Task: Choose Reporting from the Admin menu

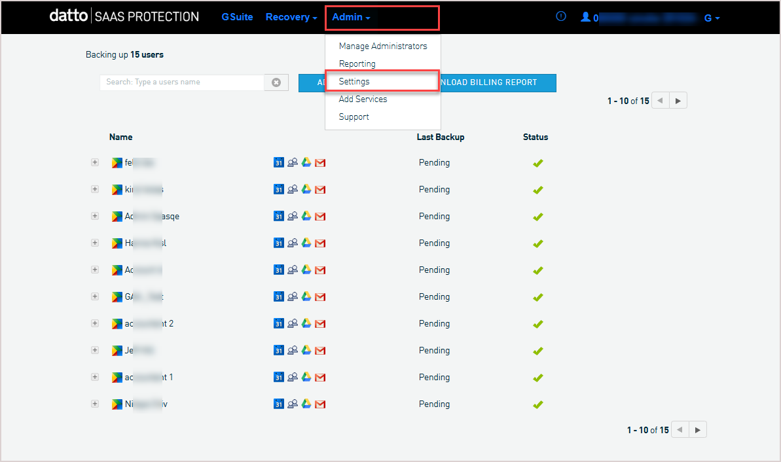Action: (x=357, y=63)
